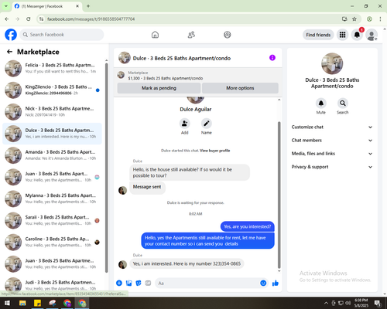The image size is (387, 309).
Task: Open the Chrome profile icon in toolbar
Action: [369, 19]
